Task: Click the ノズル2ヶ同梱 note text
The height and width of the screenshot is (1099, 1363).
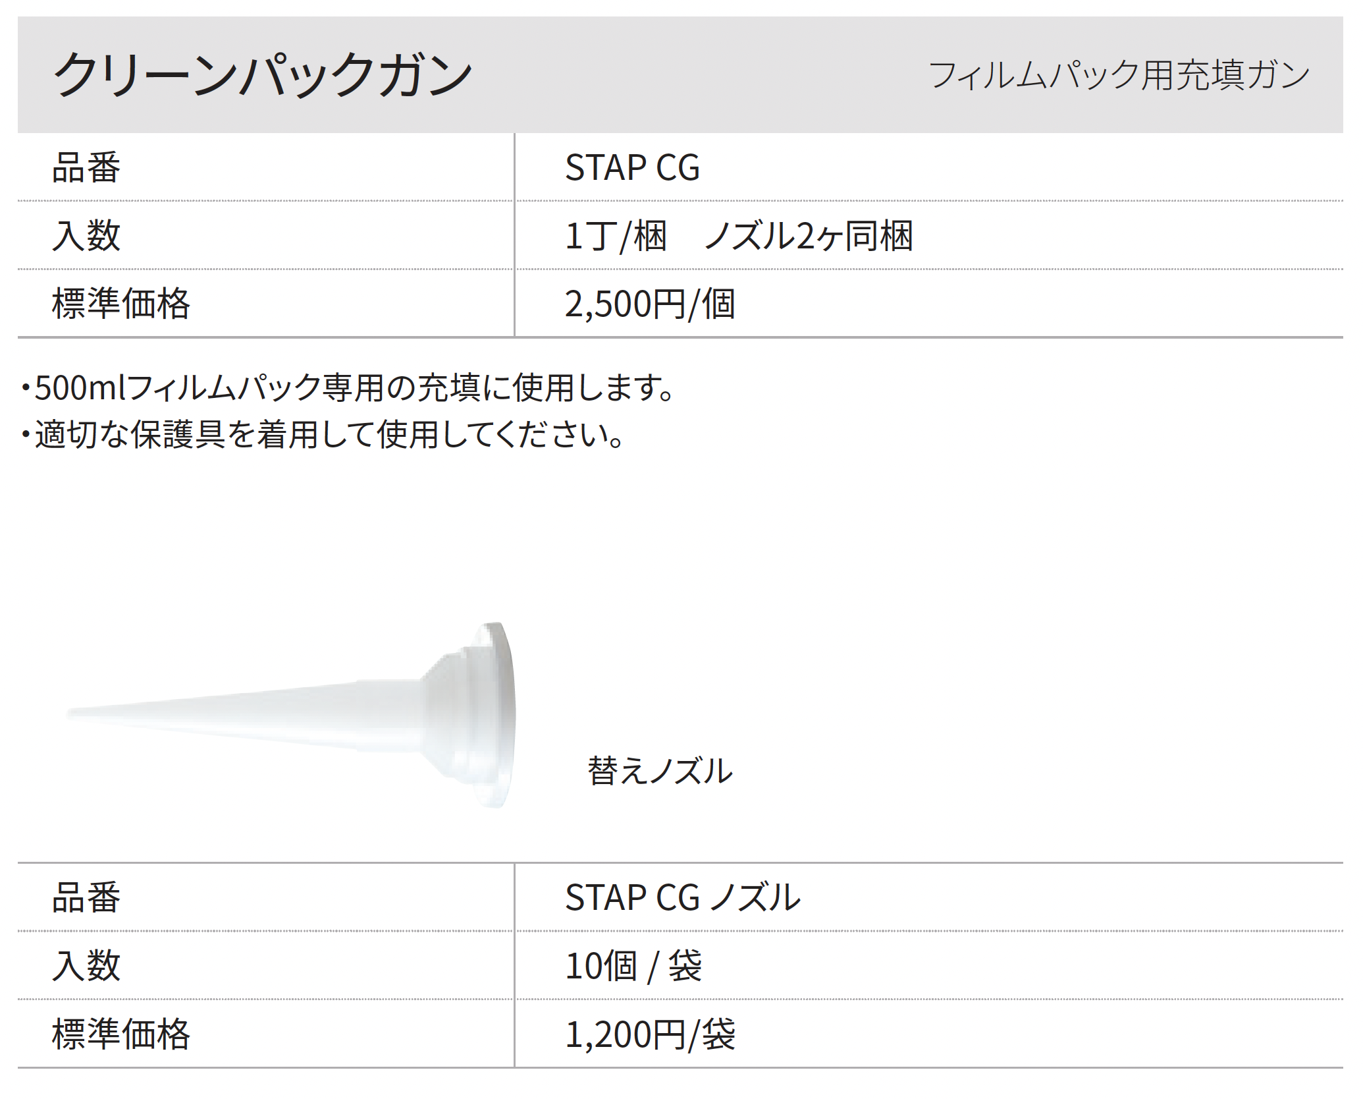Action: 809,236
